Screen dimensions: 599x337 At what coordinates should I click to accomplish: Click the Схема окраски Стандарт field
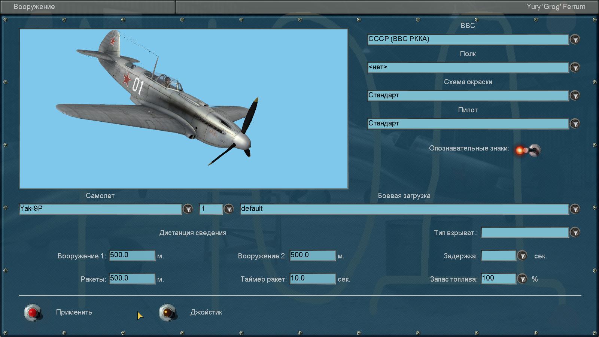(x=468, y=95)
